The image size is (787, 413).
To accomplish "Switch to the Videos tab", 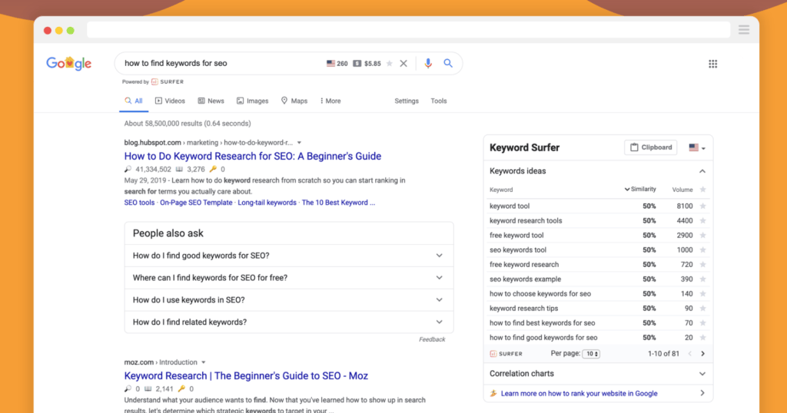I will [170, 101].
